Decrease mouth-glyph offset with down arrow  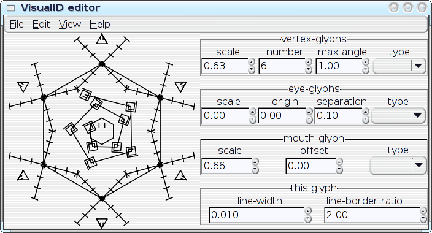pyautogui.click(x=339, y=170)
